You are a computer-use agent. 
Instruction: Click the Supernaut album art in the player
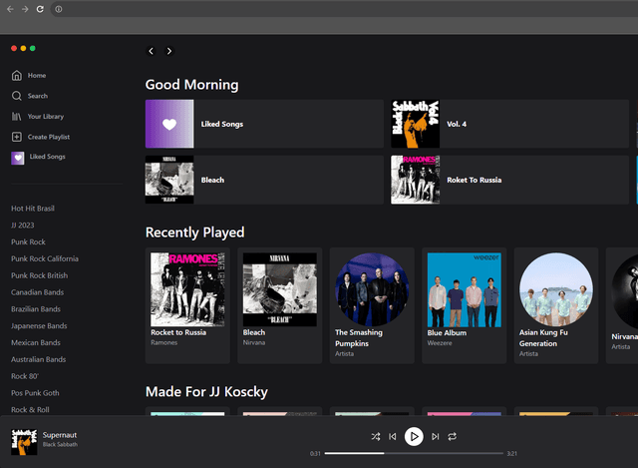pos(24,442)
